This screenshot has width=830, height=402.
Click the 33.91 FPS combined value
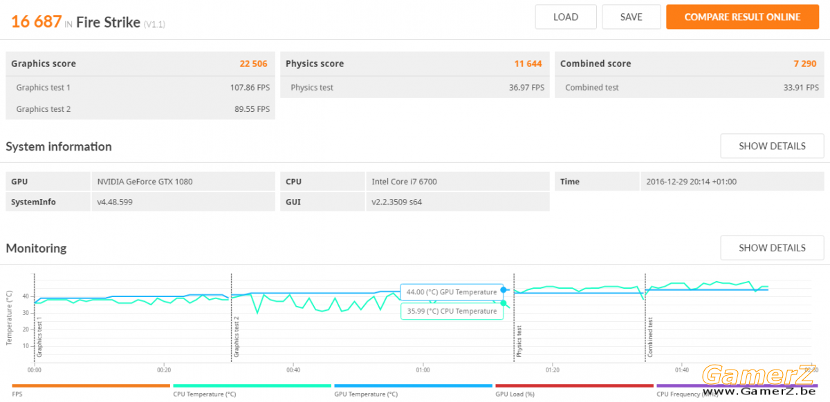801,88
